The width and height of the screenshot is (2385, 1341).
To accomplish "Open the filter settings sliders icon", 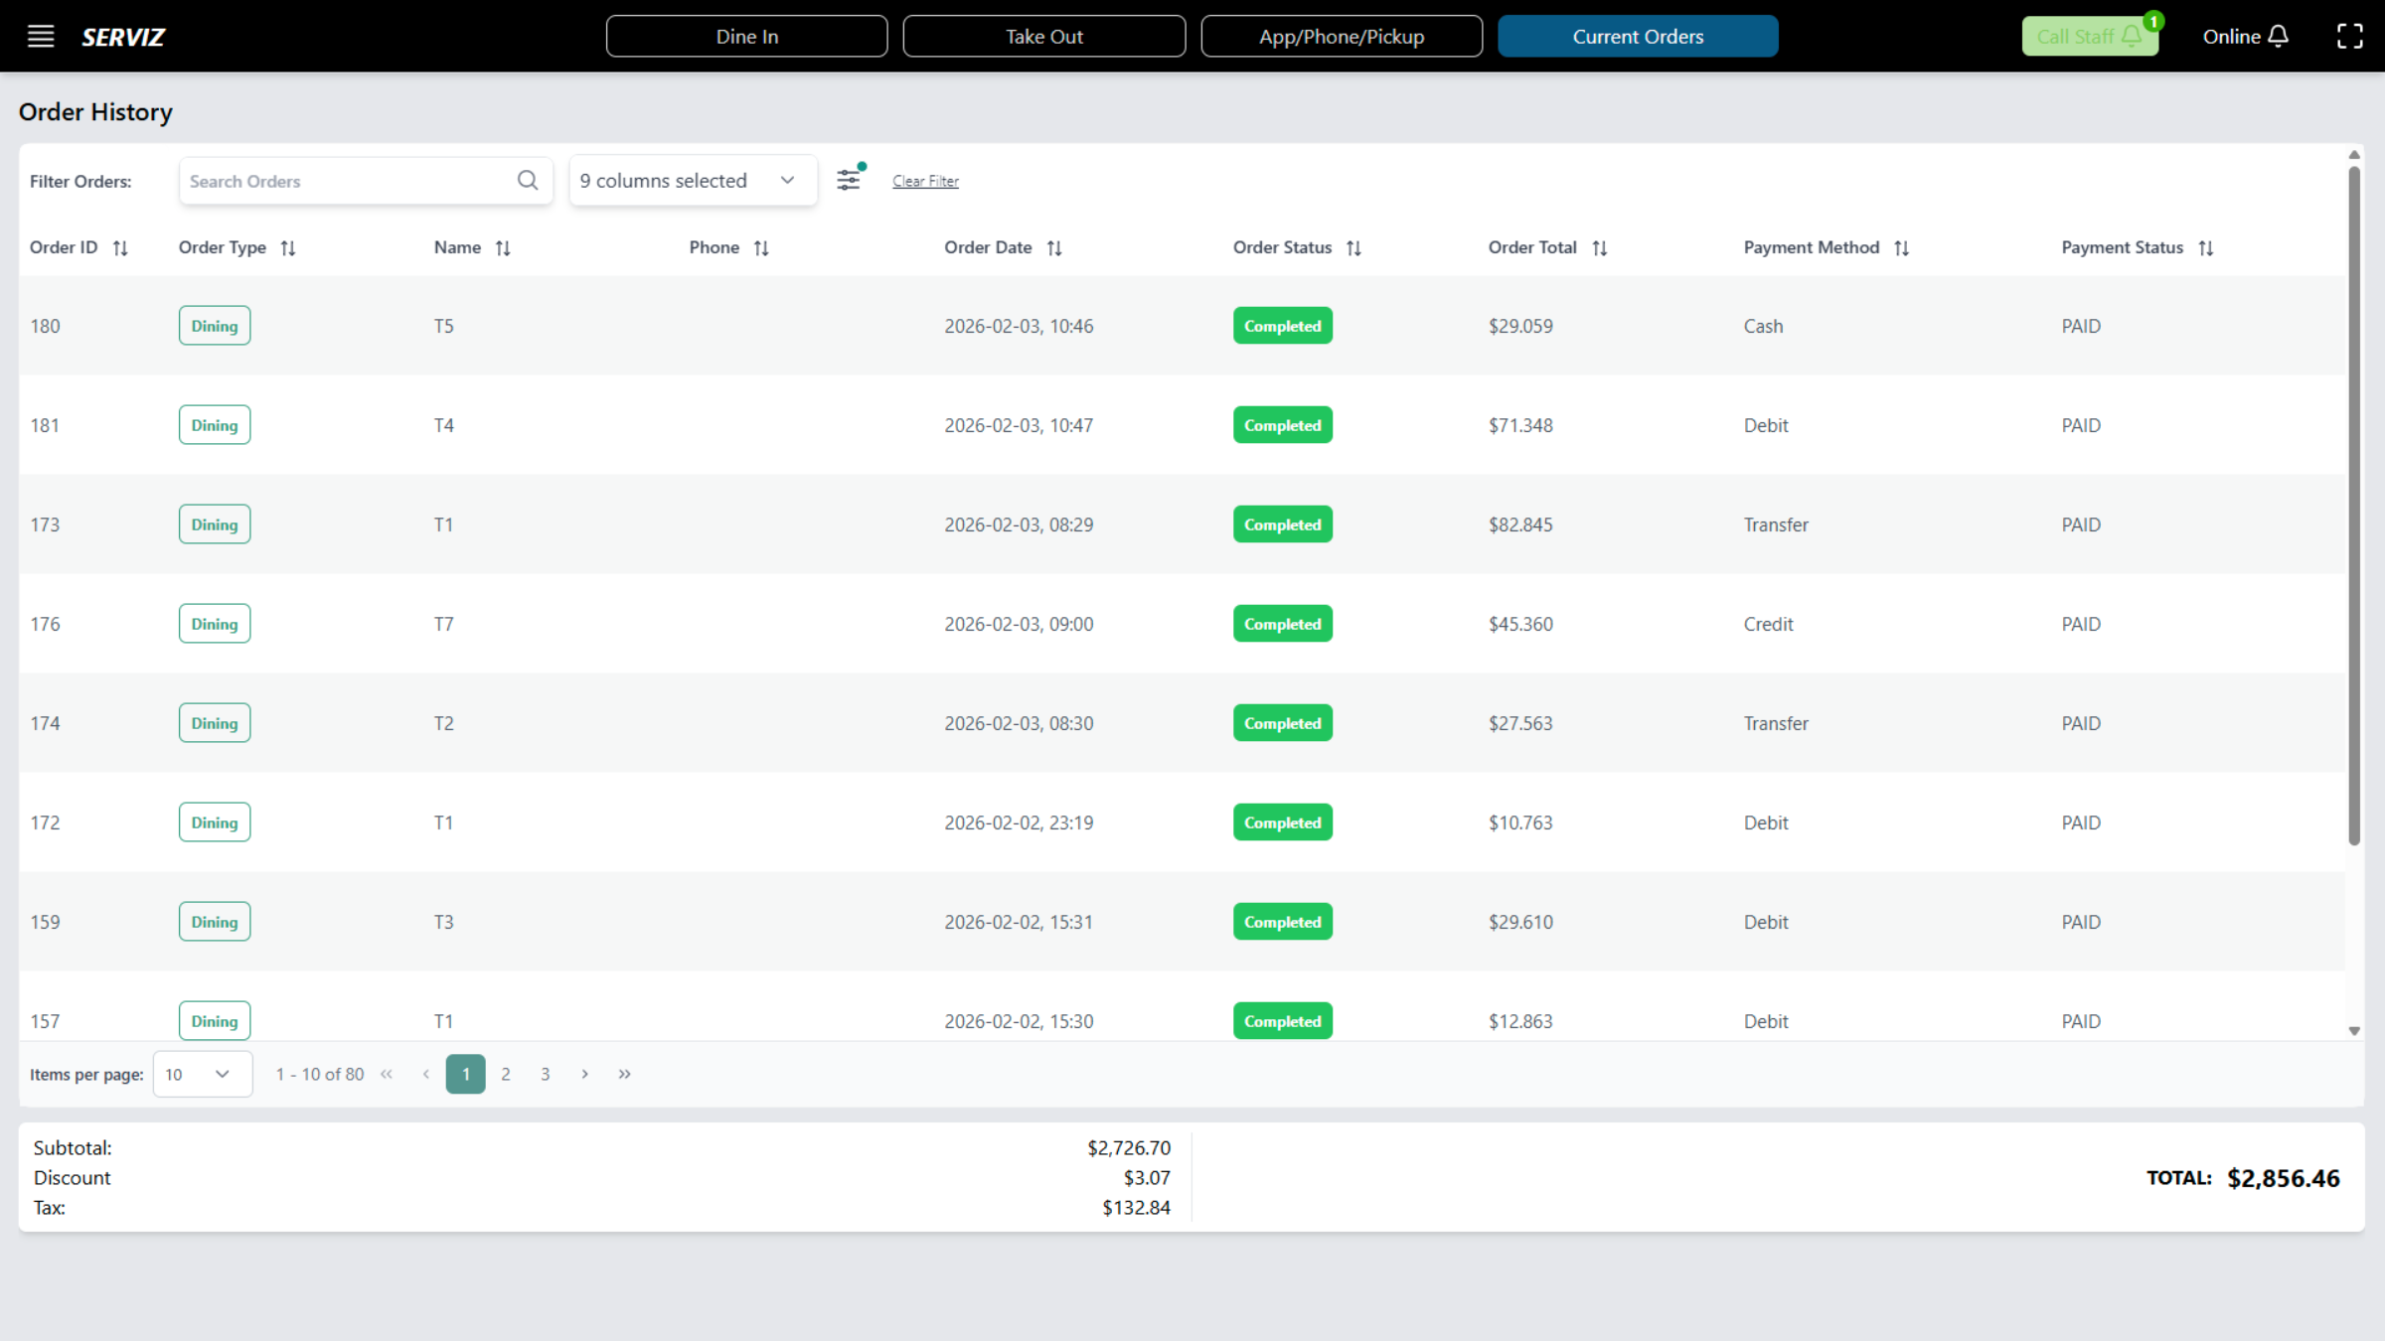I will pos(849,180).
